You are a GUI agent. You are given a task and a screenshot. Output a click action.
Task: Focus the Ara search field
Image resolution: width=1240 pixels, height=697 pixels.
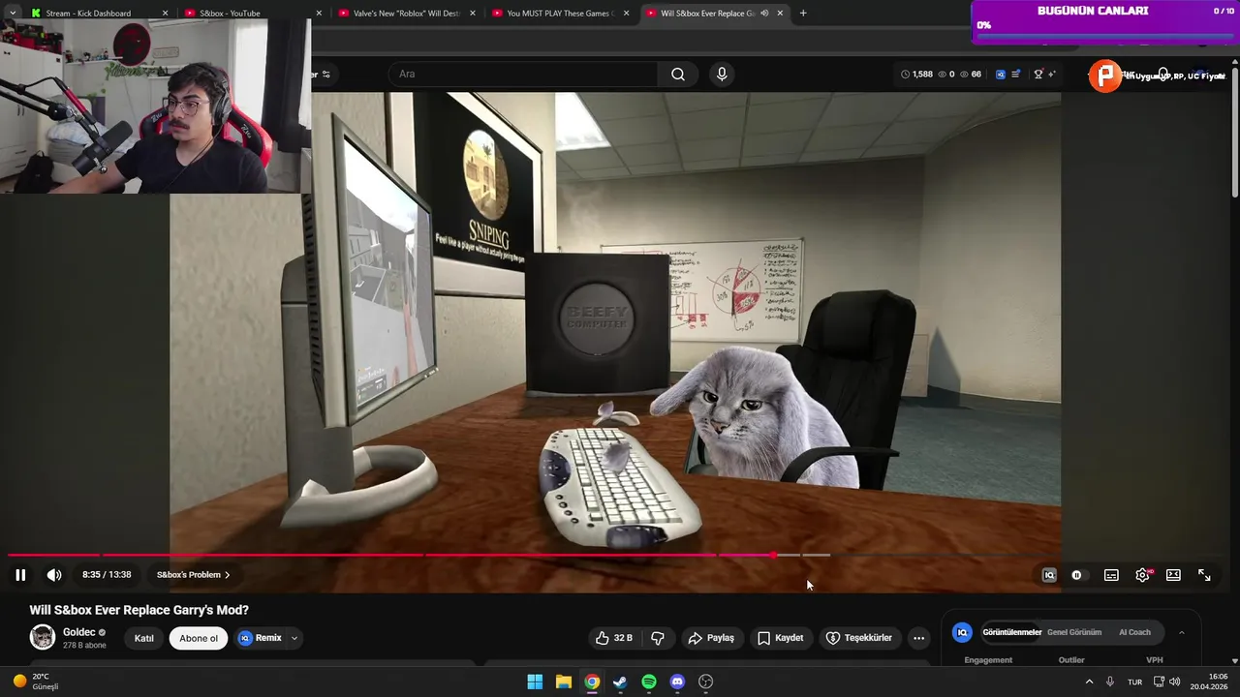(523, 75)
